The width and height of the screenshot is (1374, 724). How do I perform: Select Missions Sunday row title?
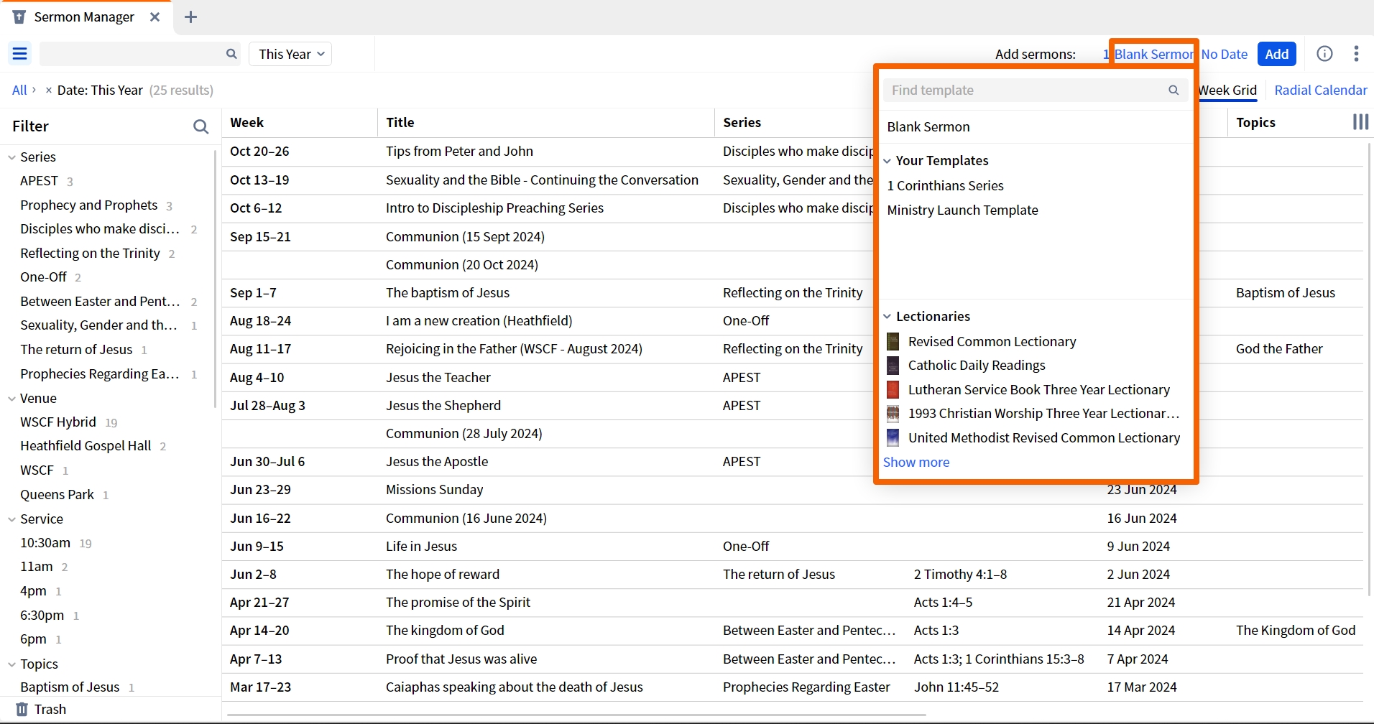434,490
